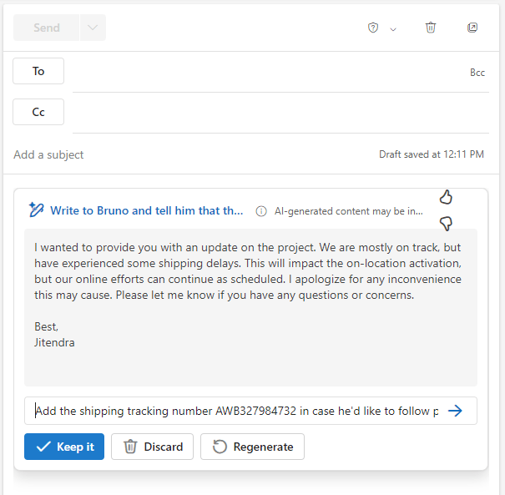Click the Add a subject field
505x495 pixels.
[x=194, y=154]
